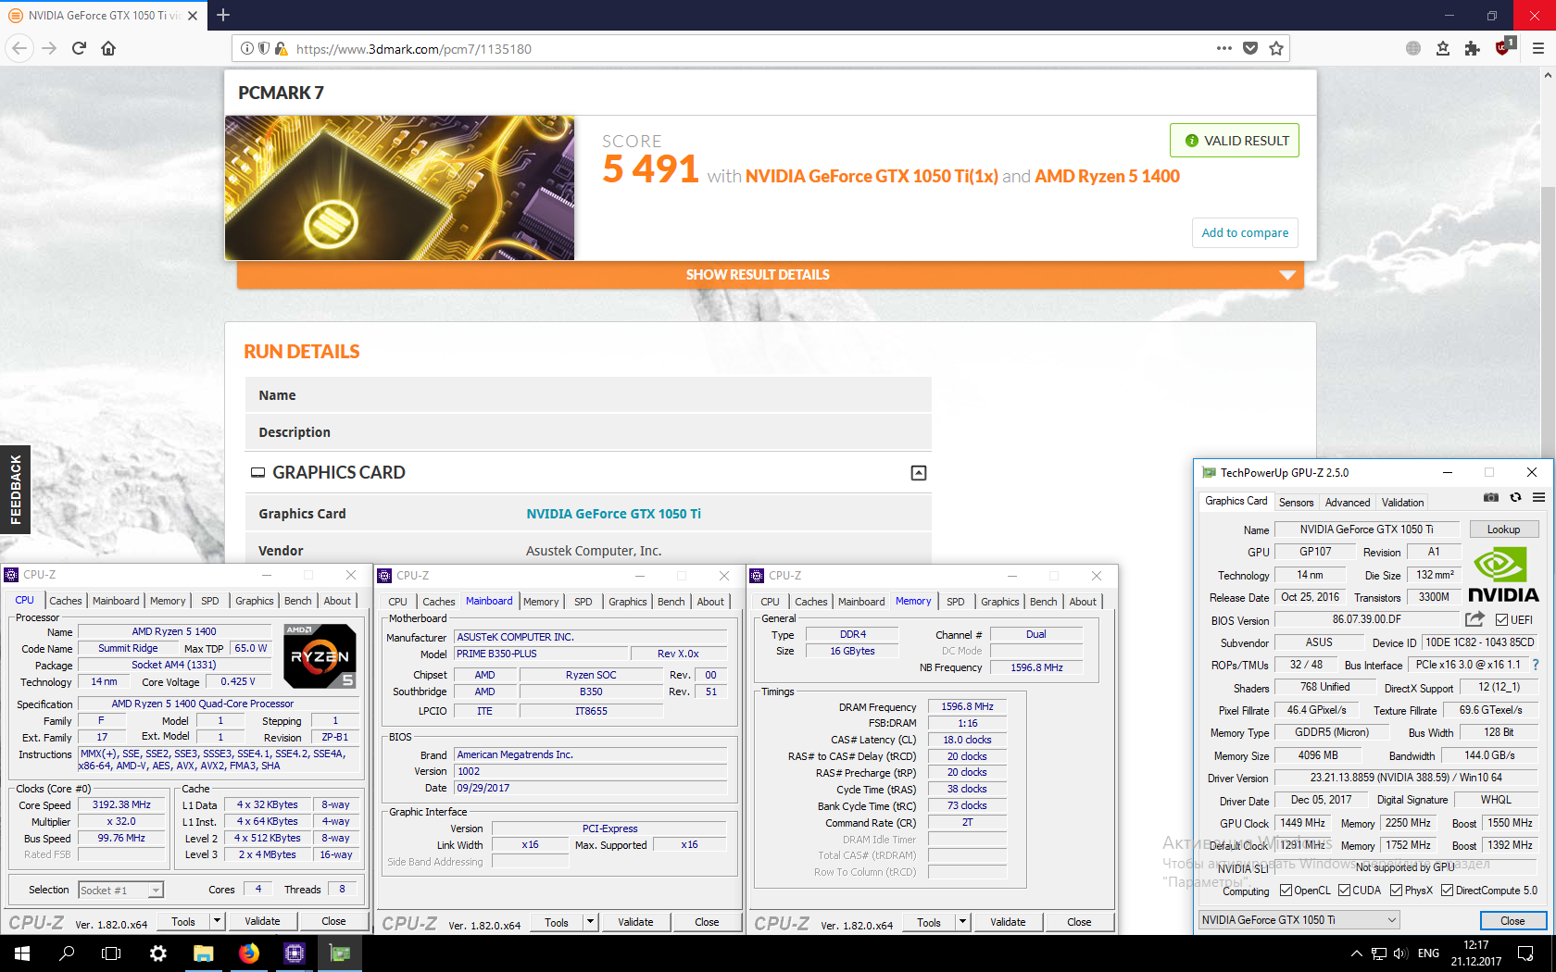Click the VALID RESULT badge

(x=1235, y=141)
